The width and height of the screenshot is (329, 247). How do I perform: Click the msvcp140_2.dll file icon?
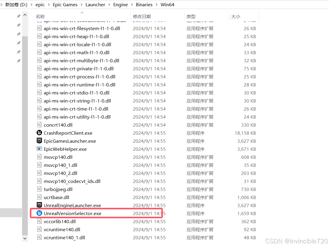pos(39,173)
